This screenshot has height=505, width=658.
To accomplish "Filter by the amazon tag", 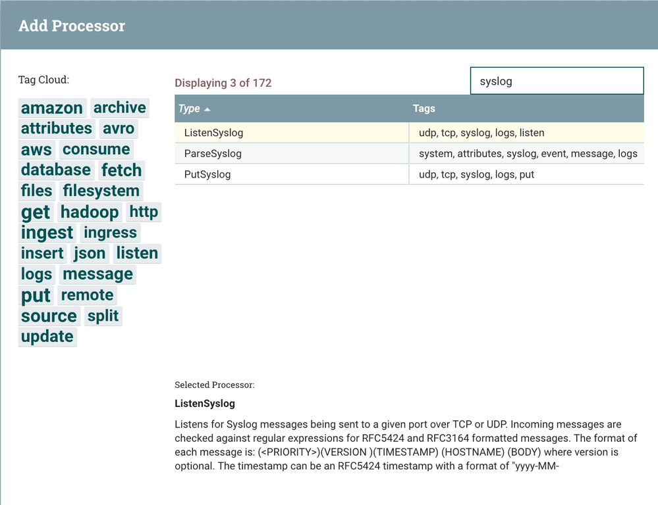I will [x=52, y=108].
